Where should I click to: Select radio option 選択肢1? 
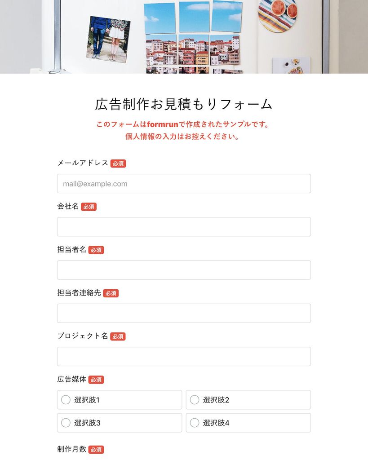[120, 399]
